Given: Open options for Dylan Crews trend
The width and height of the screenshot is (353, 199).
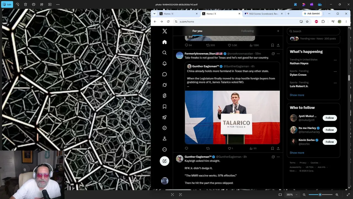Looking at the screenshot, I should click(x=335, y=72).
